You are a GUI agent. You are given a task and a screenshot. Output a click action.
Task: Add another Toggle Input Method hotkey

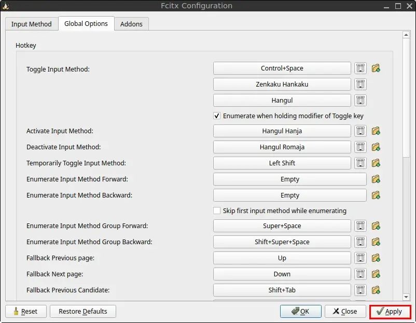point(376,68)
